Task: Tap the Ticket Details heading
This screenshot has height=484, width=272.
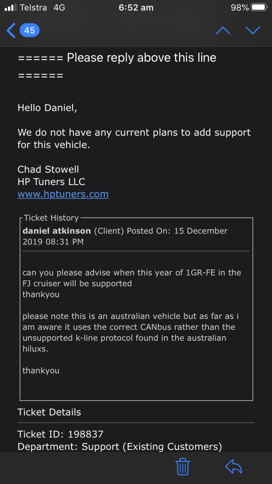Action: click(x=49, y=412)
